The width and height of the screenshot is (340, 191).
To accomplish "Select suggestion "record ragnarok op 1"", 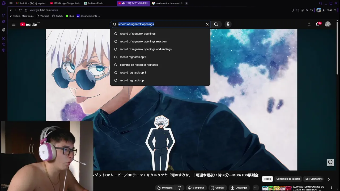I will (x=160, y=73).
